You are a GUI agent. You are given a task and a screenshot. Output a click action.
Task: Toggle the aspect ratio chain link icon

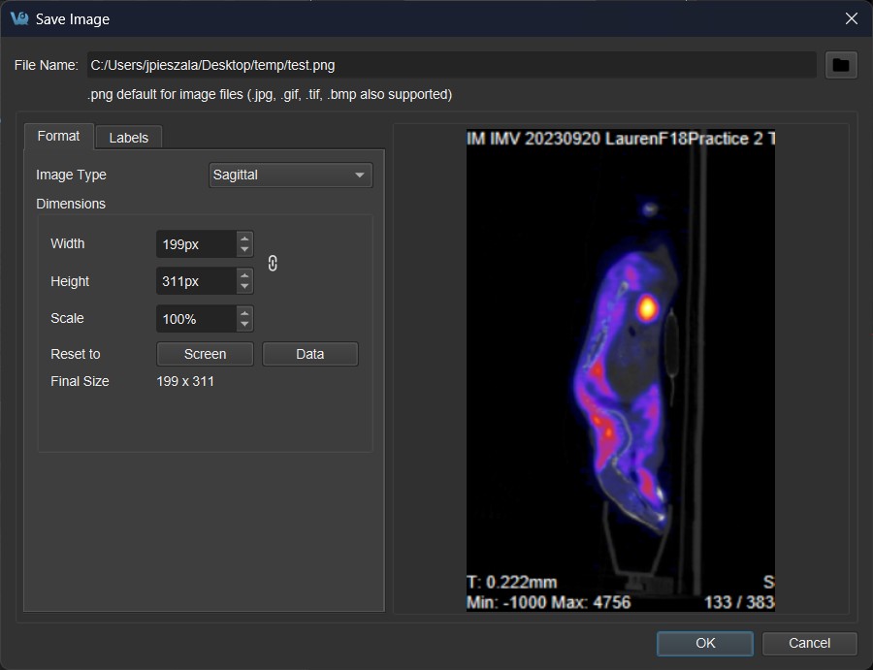273,263
